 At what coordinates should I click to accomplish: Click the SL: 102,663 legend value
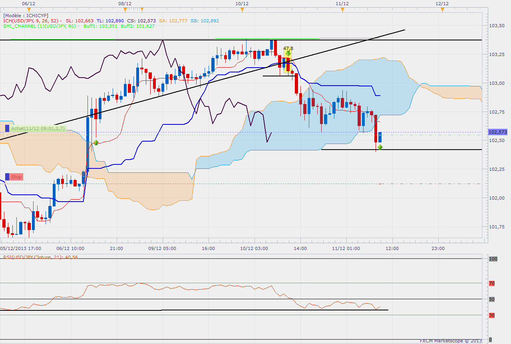[80, 21]
